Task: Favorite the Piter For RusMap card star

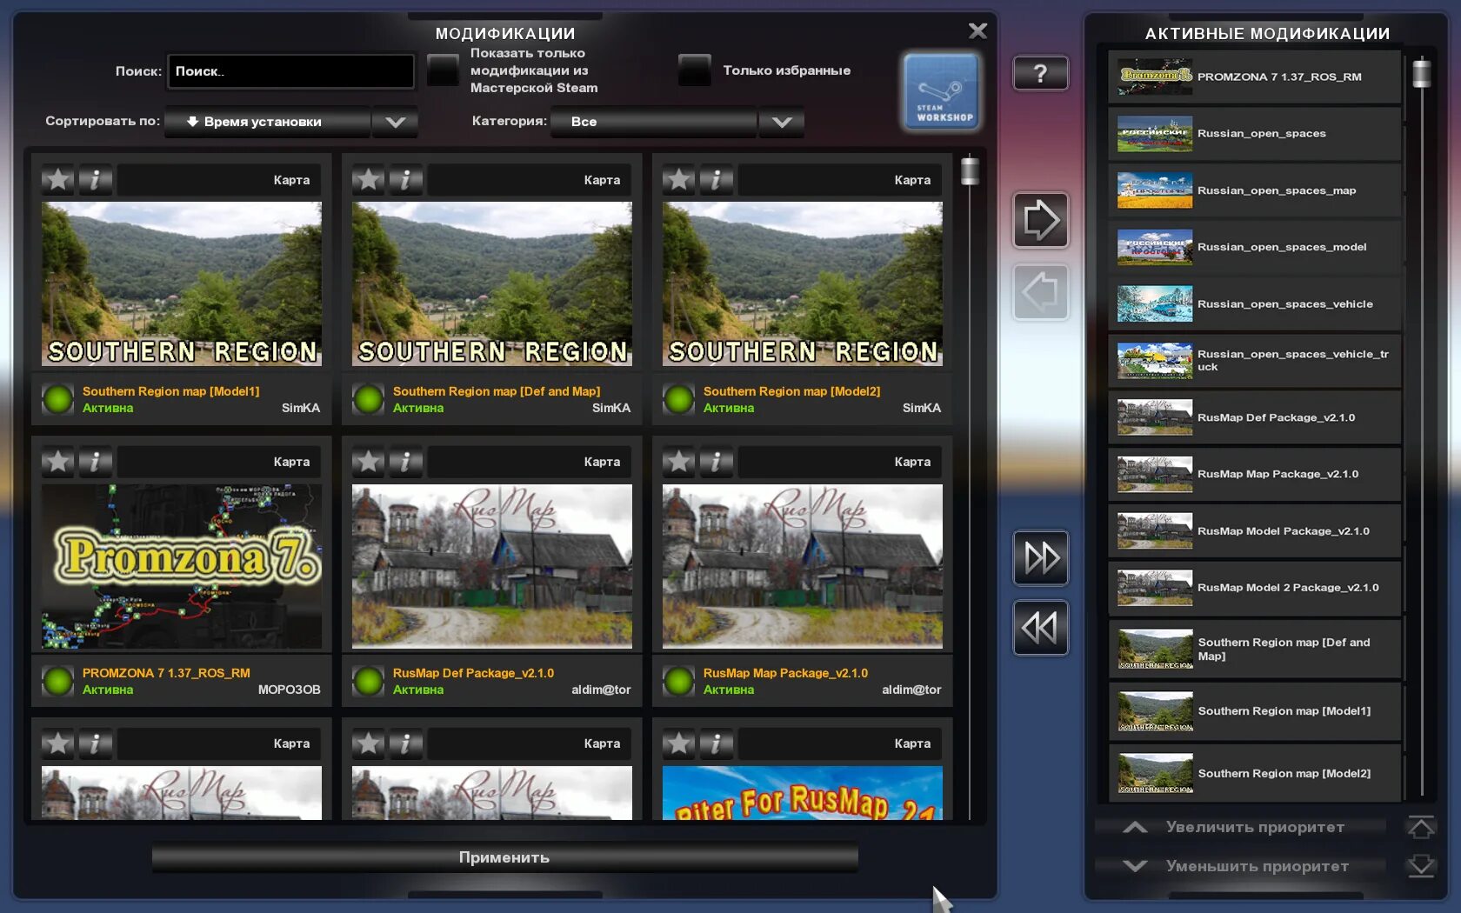Action: [x=679, y=743]
